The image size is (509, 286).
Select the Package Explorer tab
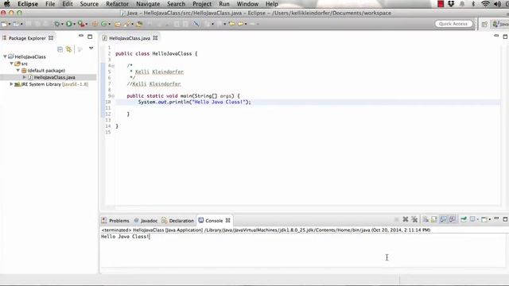pyautogui.click(x=27, y=38)
